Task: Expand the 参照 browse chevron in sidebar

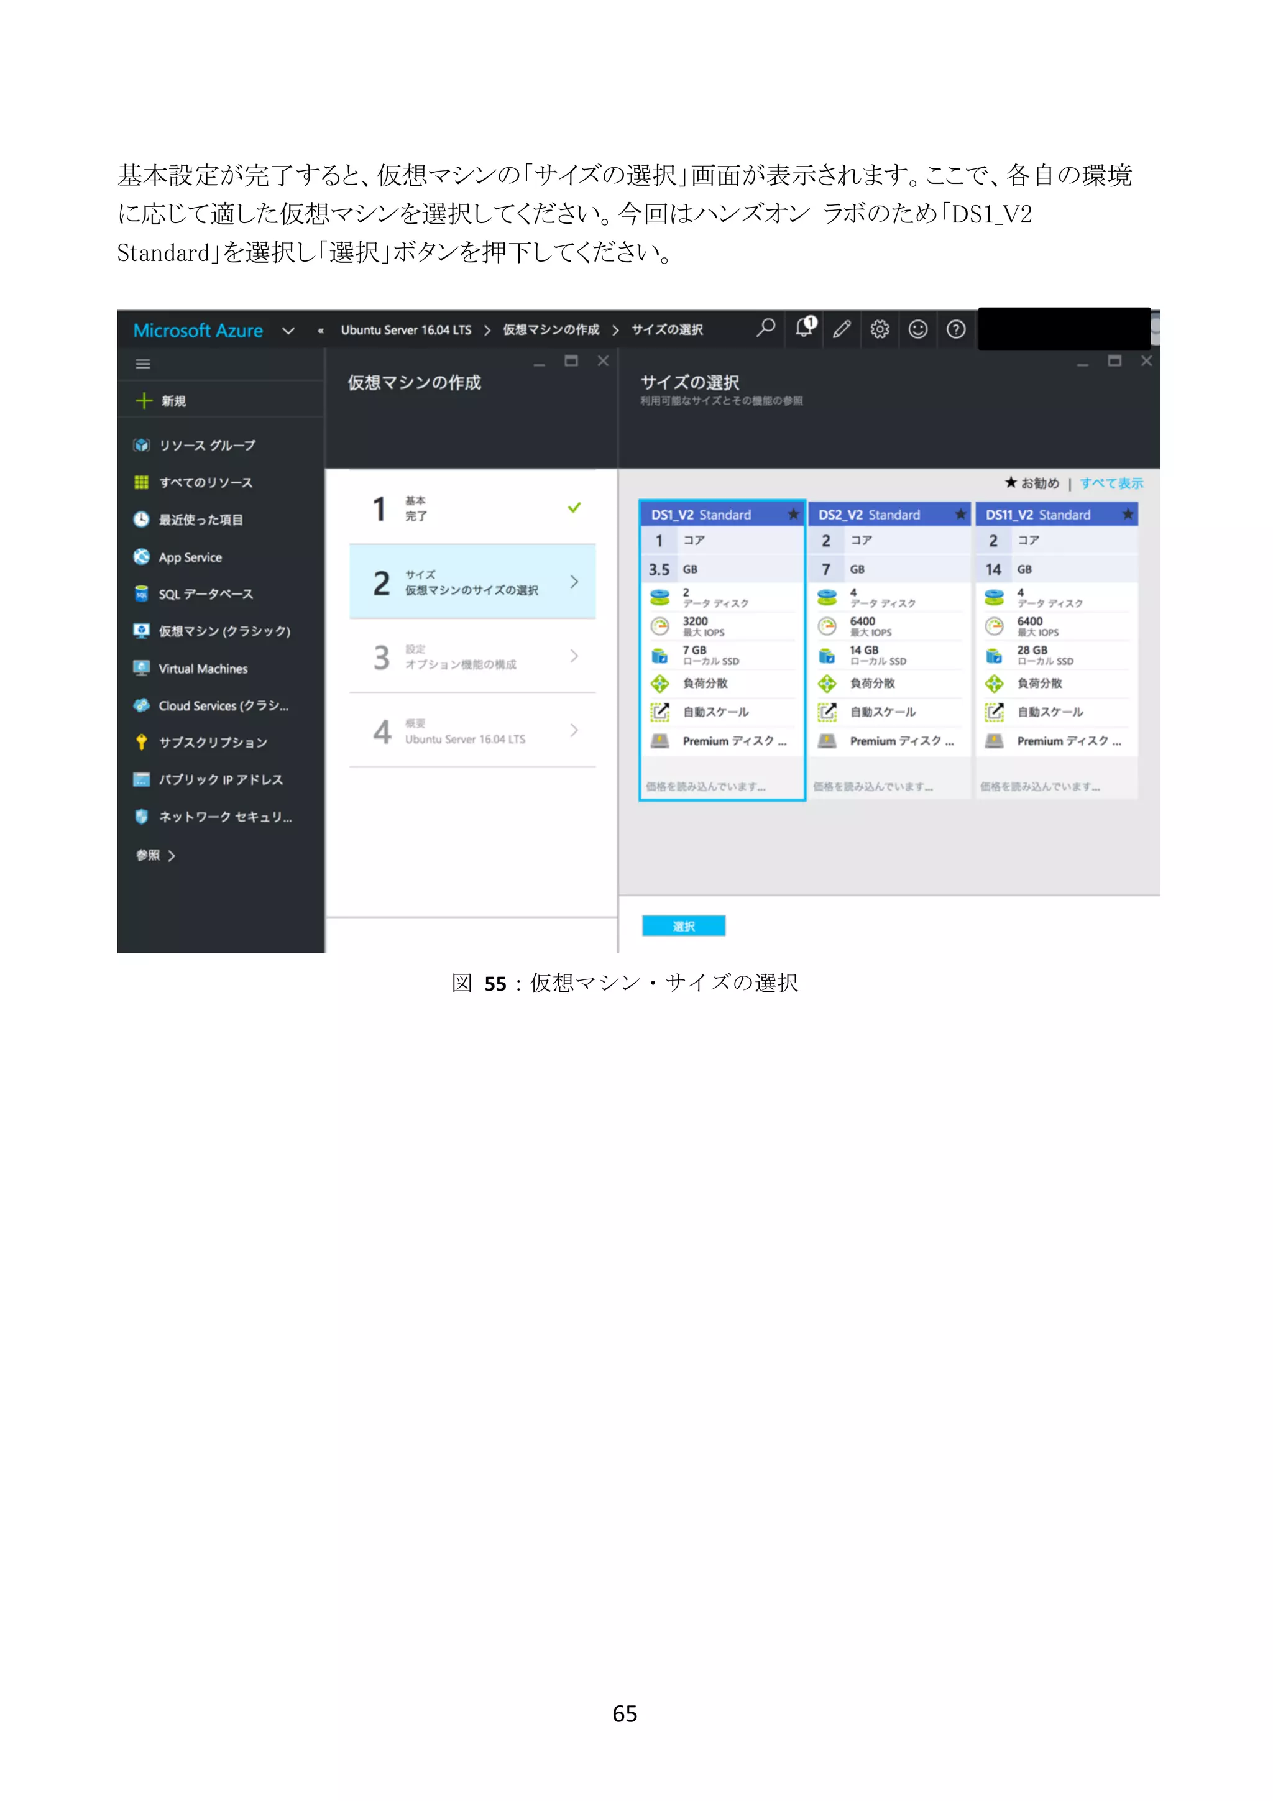Action: click(172, 856)
